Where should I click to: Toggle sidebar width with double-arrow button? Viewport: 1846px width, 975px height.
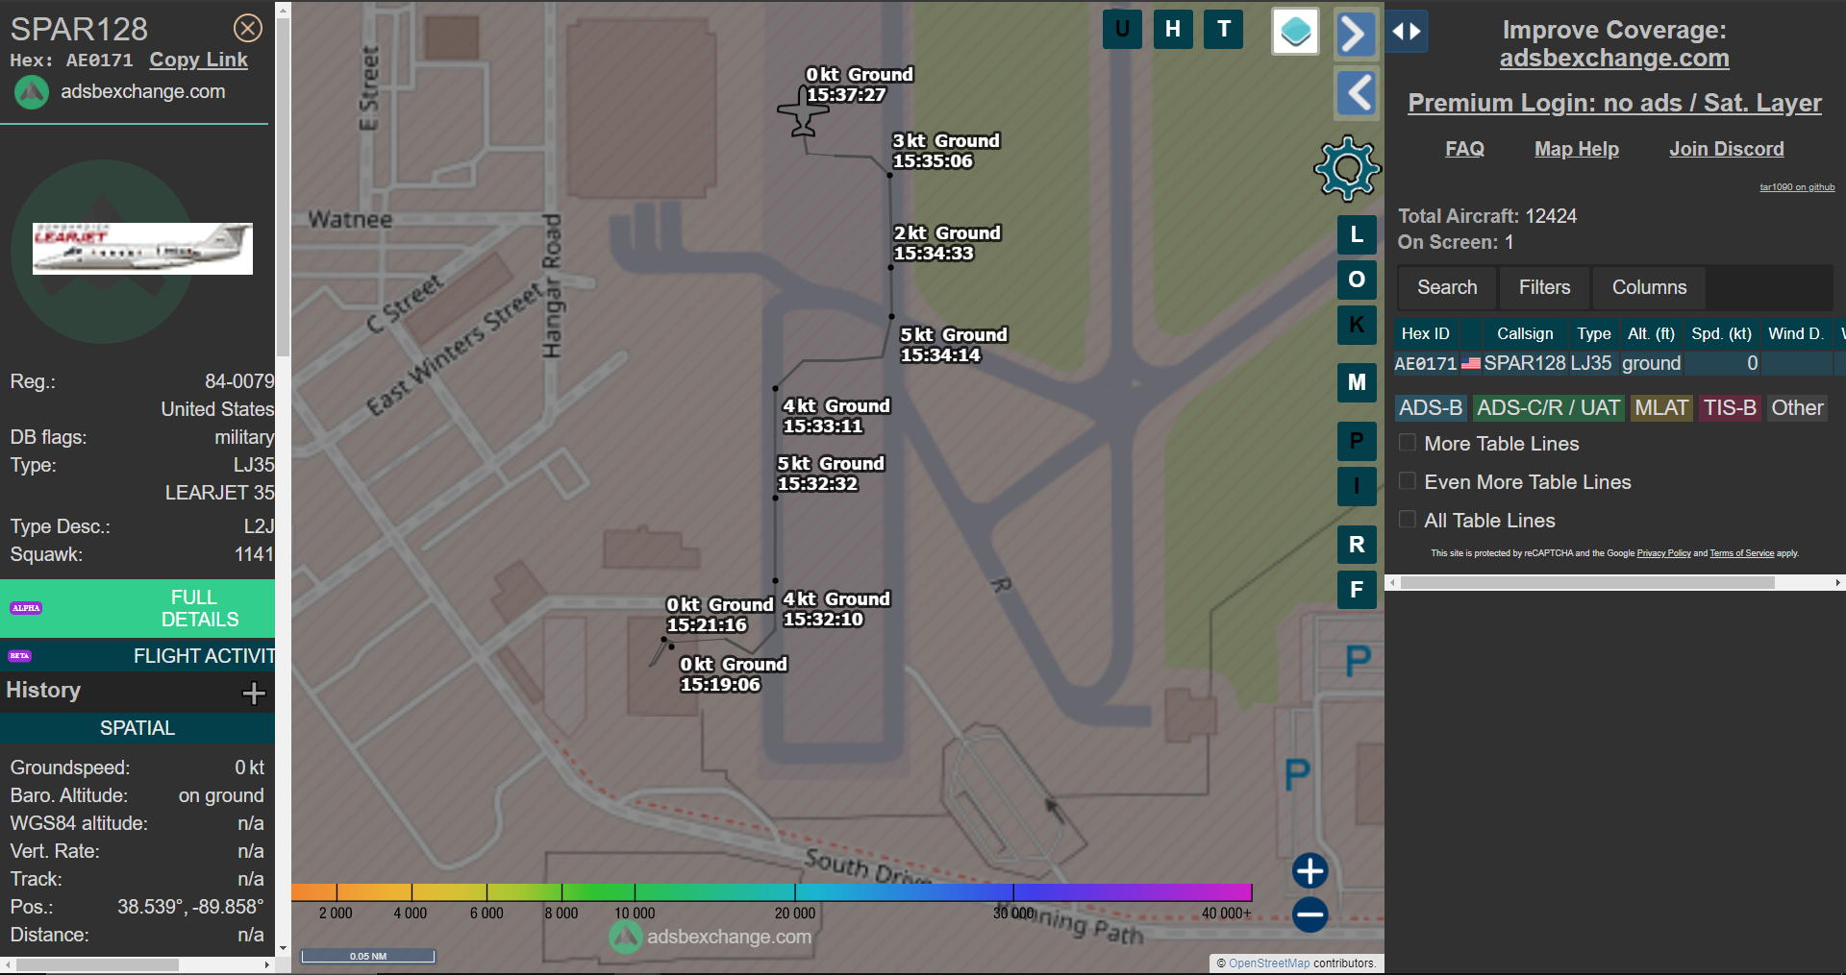(1407, 32)
